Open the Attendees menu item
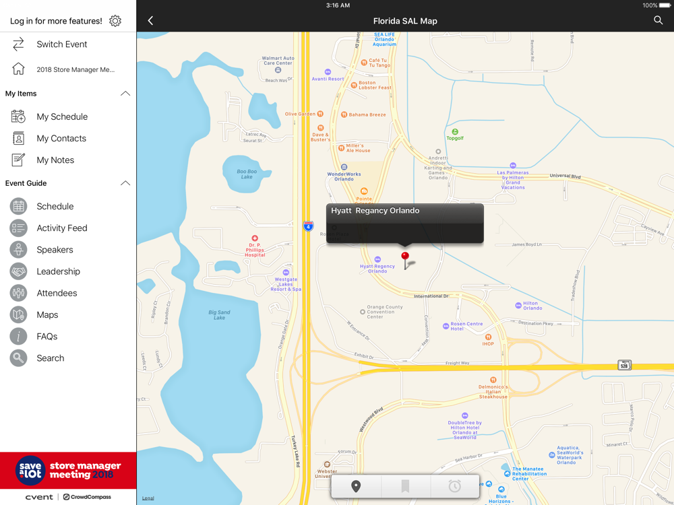Screen dimensions: 674x505 click(68, 294)
